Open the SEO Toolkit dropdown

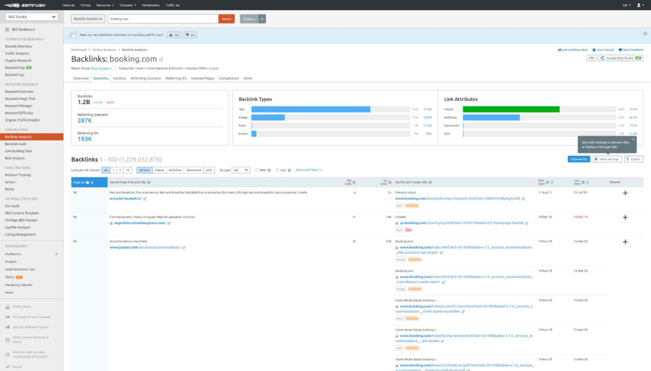(32, 17)
